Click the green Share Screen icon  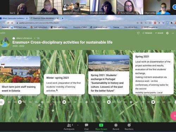pos(101,125)
